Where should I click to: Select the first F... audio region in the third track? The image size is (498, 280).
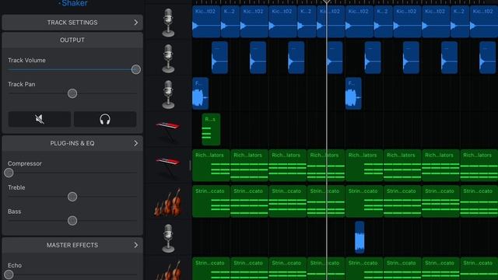(201, 93)
